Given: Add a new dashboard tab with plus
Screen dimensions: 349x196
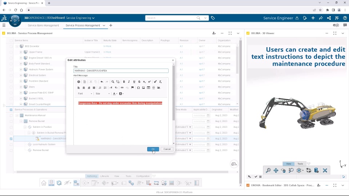Looking at the screenshot, I should click(111, 25).
